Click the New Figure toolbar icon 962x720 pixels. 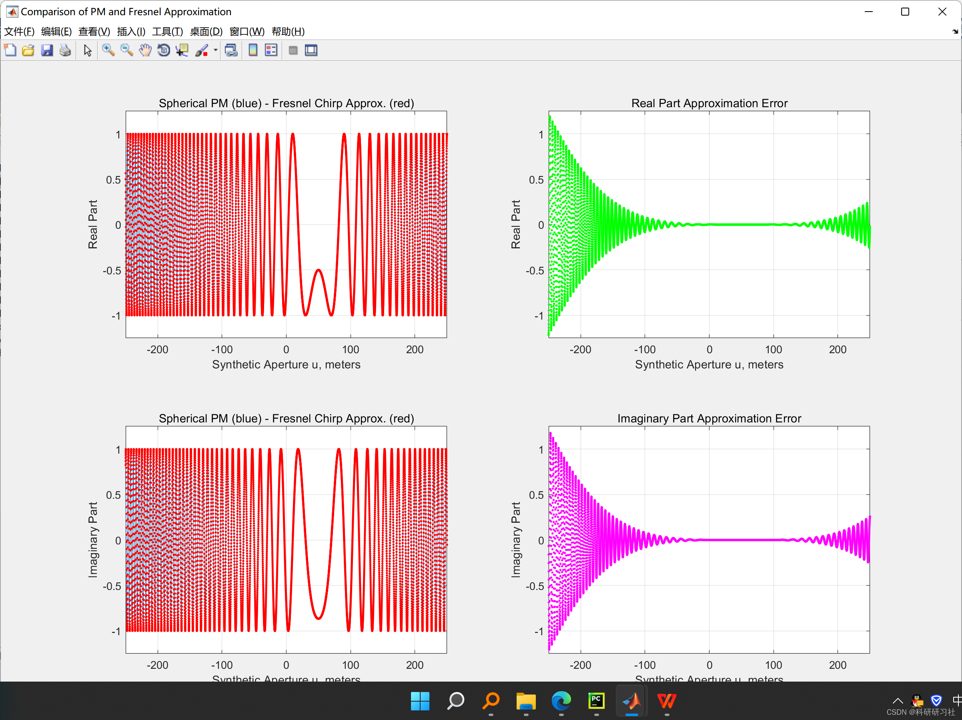(10, 50)
